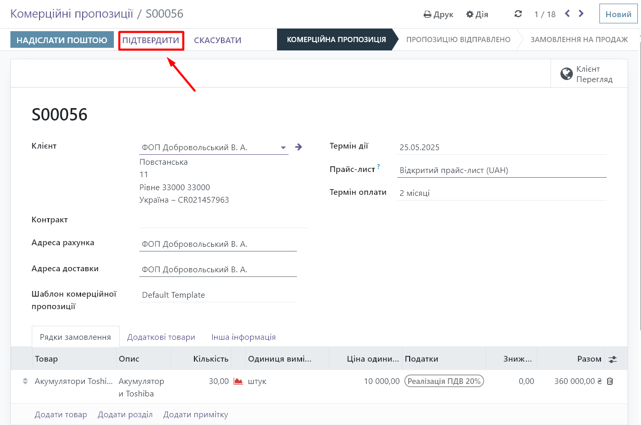Go to previous record arrow

click(x=567, y=14)
